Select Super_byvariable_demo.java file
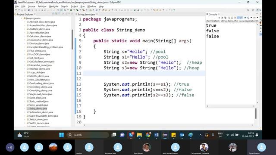276x155 pixels. click(44, 116)
